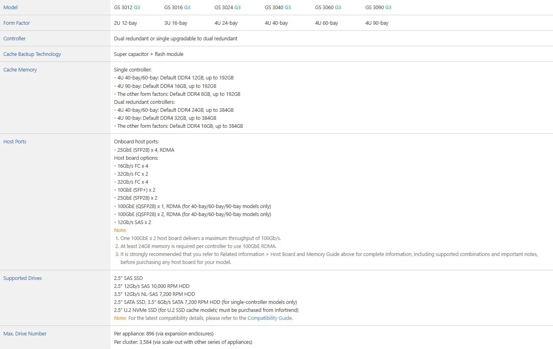Screen dimensions: 553x349
Task: Click the 4U 60-bay form factor cell
Action: pos(327,23)
